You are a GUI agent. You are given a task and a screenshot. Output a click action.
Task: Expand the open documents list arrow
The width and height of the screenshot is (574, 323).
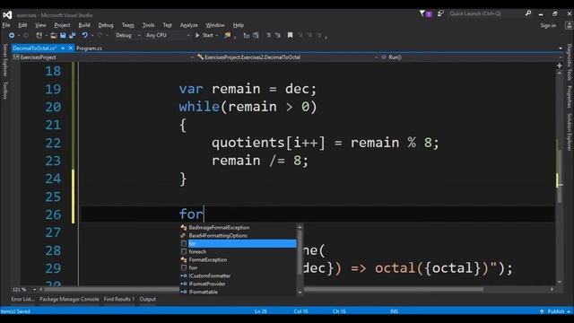(x=561, y=48)
